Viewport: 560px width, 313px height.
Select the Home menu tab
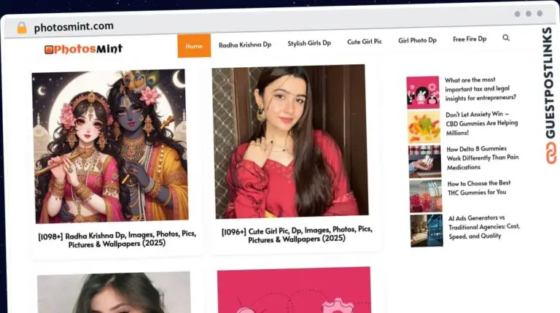click(194, 46)
